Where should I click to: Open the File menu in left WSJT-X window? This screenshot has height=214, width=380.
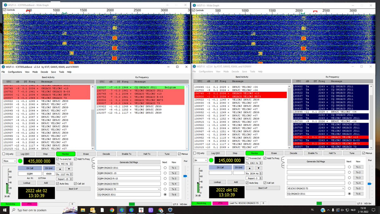click(x=3, y=72)
